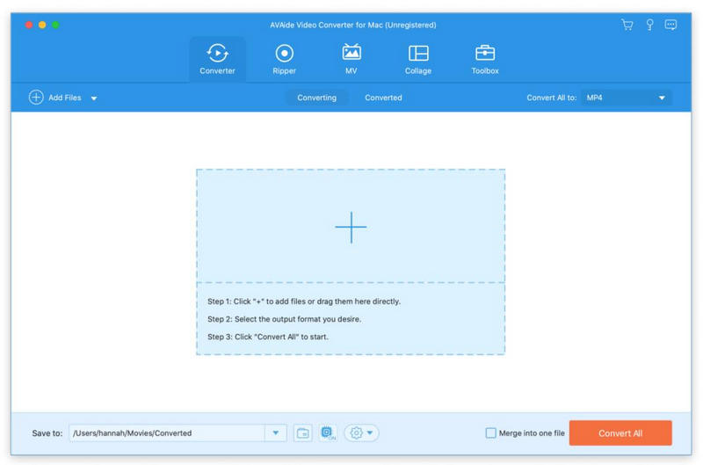Click the key registration icon
Image resolution: width=703 pixels, height=465 pixels.
point(649,25)
